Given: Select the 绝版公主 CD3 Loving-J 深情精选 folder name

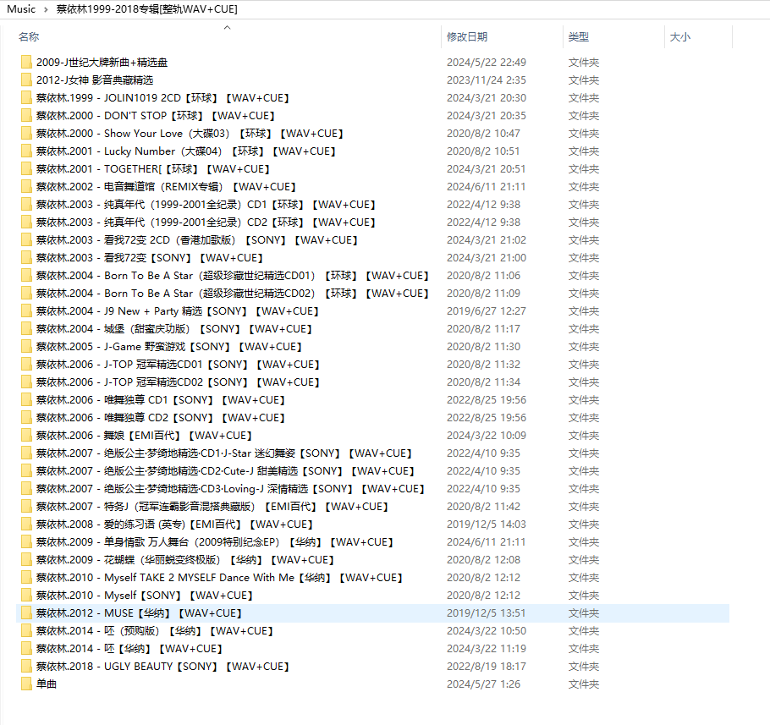Looking at the screenshot, I should pyautogui.click(x=230, y=489).
